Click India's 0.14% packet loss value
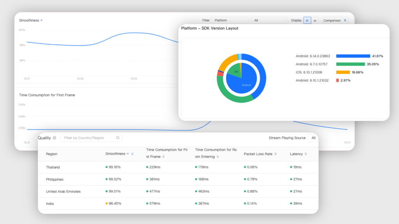Screen dimensions: 399x224 252,203
